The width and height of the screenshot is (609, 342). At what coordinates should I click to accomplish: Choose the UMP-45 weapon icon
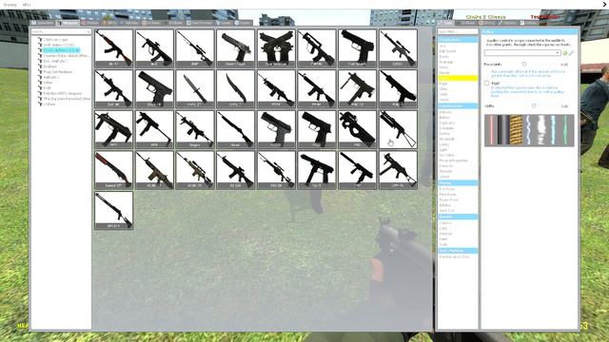coord(398,170)
